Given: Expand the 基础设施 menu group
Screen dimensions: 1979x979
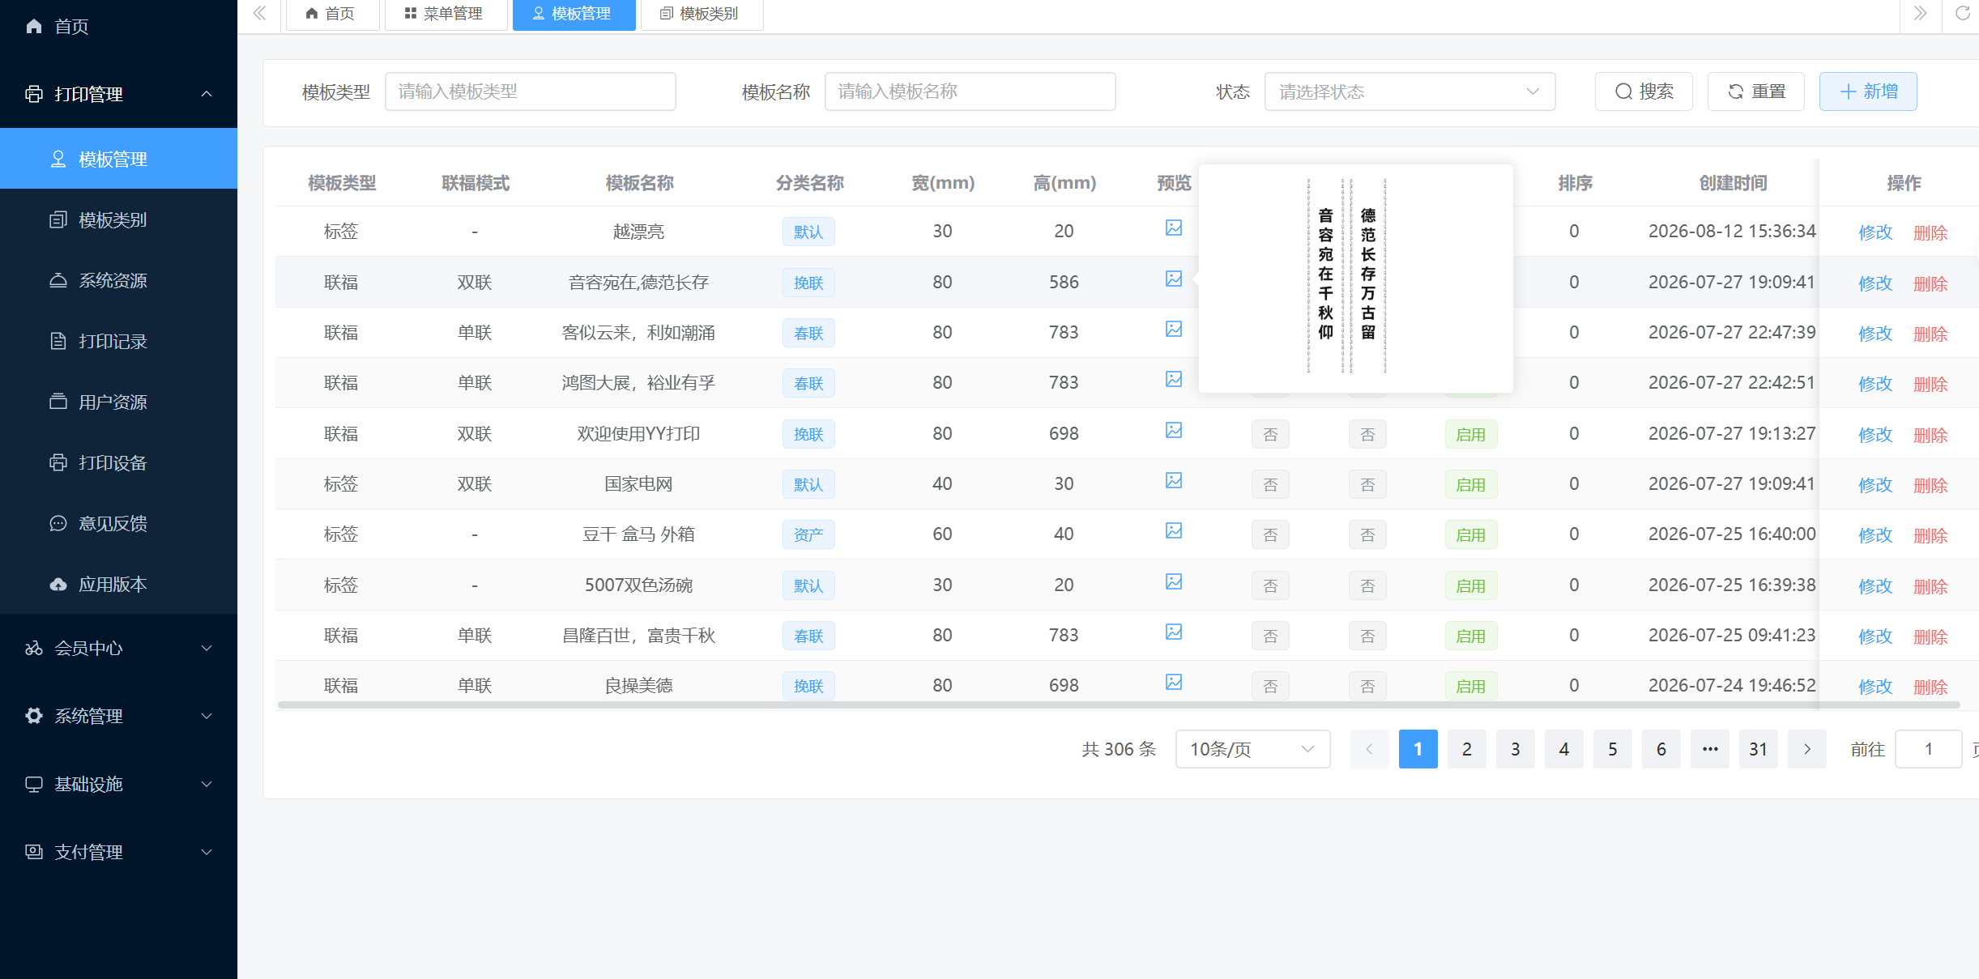Looking at the screenshot, I should click(118, 784).
